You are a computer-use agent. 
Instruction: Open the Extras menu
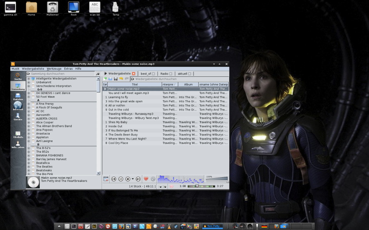(68, 69)
